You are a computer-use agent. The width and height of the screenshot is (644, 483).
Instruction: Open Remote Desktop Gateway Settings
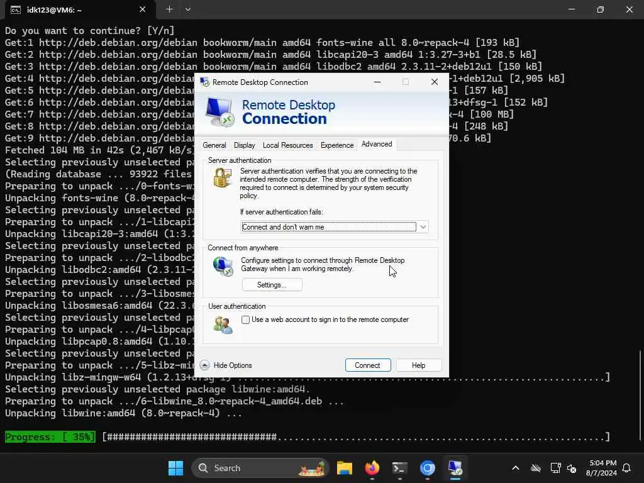tap(272, 285)
